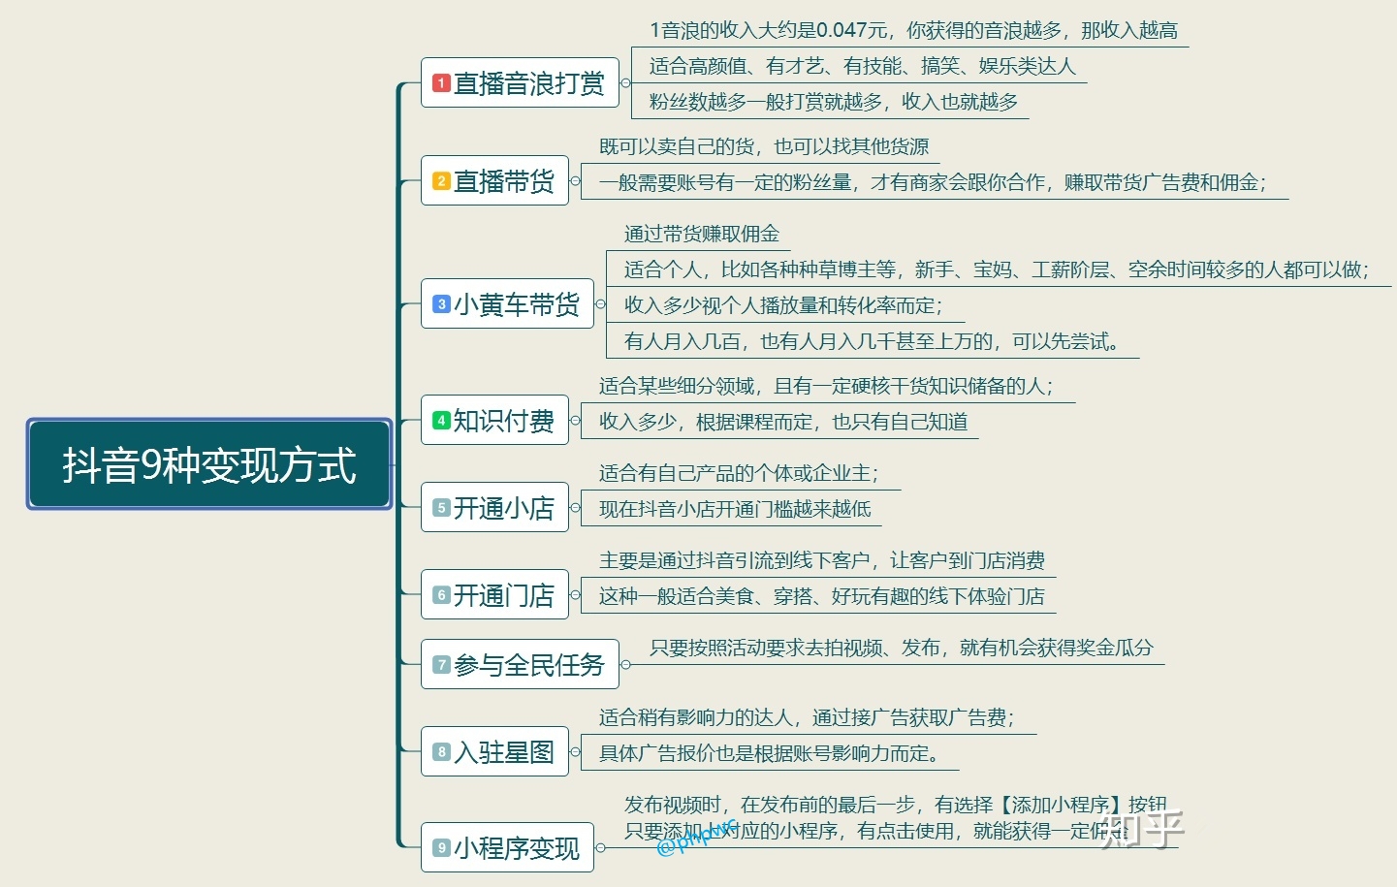Select the 知识付费 topic node
1397x887 pixels.
pos(494,421)
